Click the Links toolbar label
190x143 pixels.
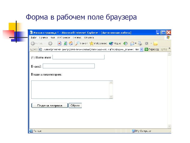click(x=164, y=49)
